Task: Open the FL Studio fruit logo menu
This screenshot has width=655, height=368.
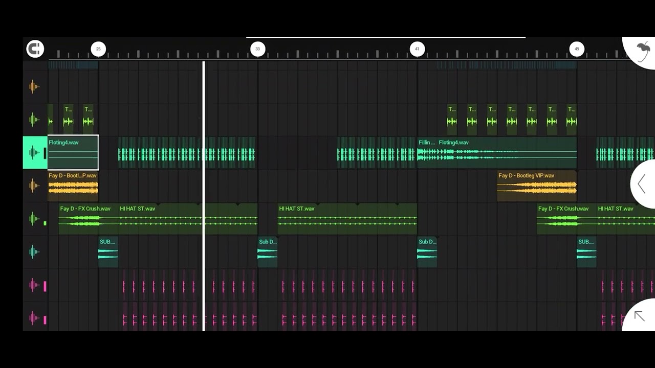Action: [642, 51]
